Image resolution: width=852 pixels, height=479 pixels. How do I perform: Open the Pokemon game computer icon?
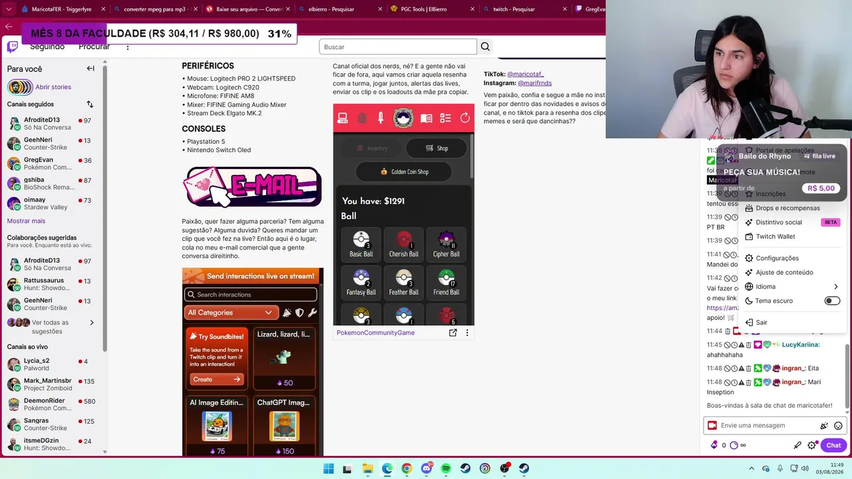(x=343, y=118)
